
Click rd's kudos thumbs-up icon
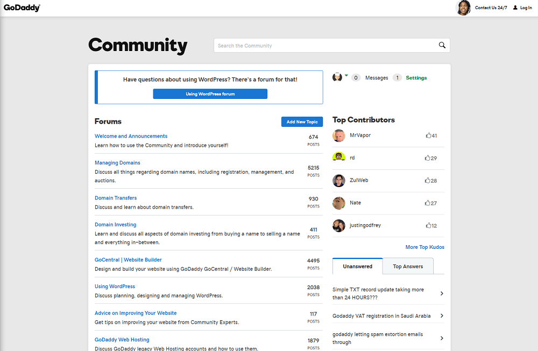(428, 157)
